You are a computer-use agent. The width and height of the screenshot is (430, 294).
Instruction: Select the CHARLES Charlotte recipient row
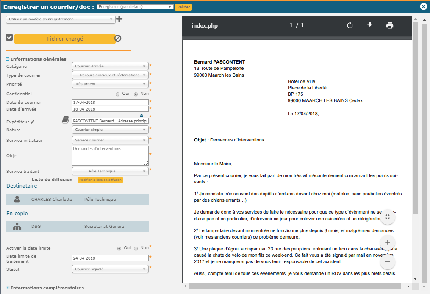[78, 200]
